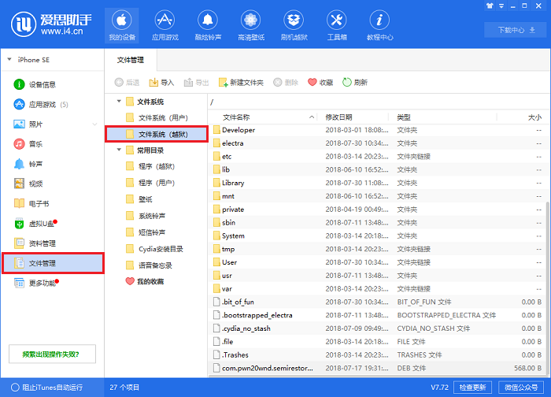
Task: Click the 检查更新 button
Action: 472,388
